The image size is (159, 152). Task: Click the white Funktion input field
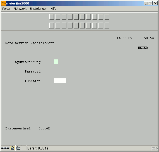click(x=60, y=81)
